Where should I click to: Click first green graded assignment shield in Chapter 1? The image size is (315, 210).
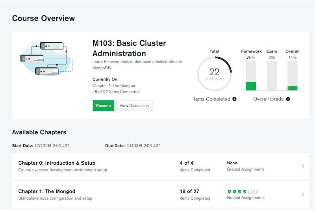229,191
